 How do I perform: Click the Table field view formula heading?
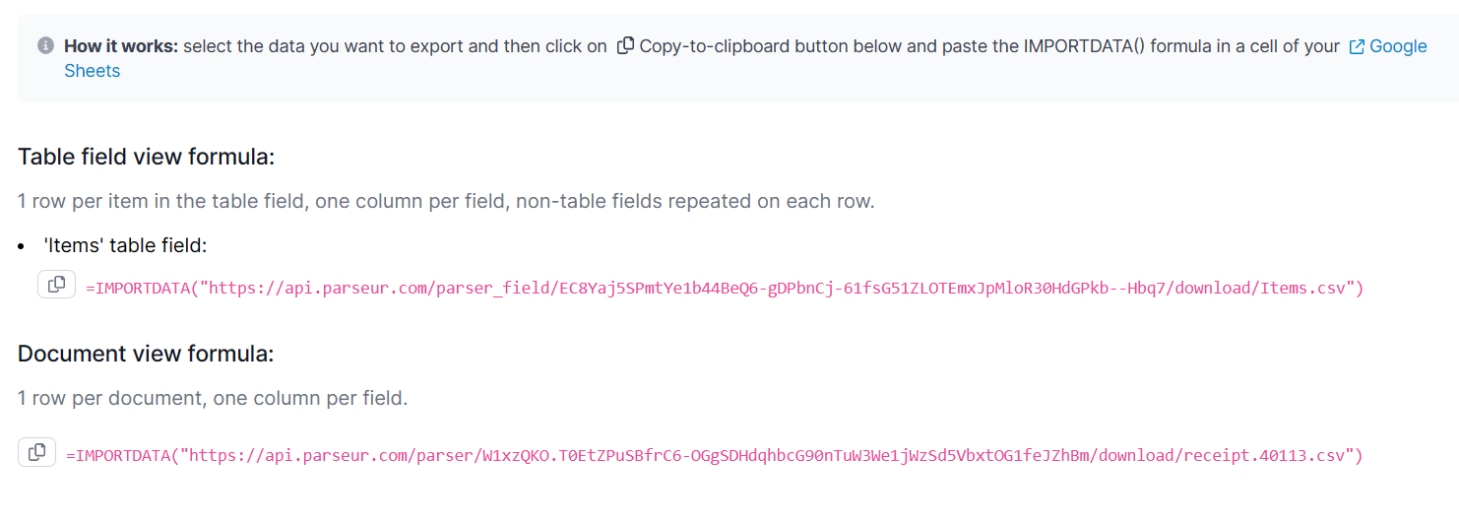click(x=146, y=157)
